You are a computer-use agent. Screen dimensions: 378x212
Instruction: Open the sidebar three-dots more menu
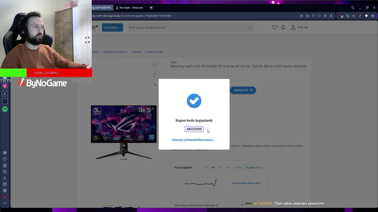5,203
